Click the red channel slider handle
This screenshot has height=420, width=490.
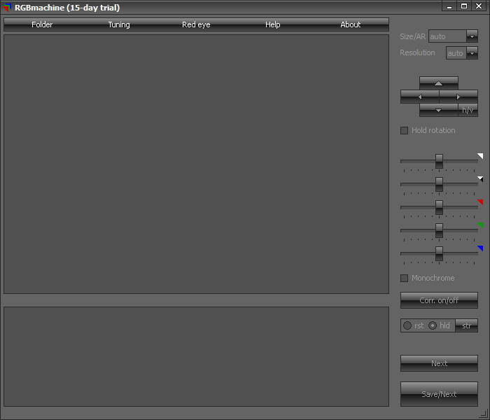click(x=439, y=207)
